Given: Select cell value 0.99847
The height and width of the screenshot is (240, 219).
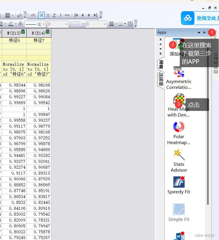Looking at the screenshot, I should coord(39,114).
